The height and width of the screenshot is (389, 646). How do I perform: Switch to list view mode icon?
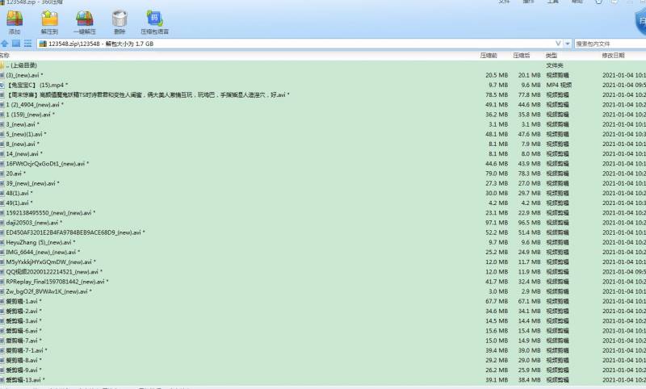click(x=27, y=43)
